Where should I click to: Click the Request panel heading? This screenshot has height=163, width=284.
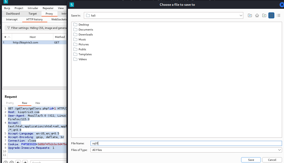(x=11, y=97)
